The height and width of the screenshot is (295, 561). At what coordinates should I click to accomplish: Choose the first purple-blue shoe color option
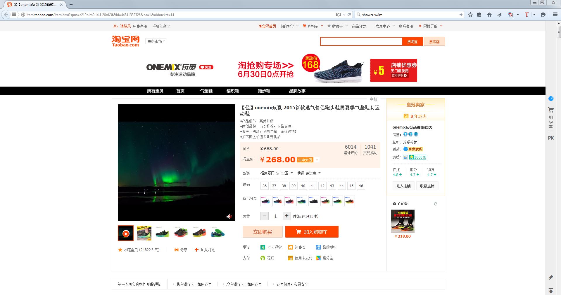[x=266, y=201]
